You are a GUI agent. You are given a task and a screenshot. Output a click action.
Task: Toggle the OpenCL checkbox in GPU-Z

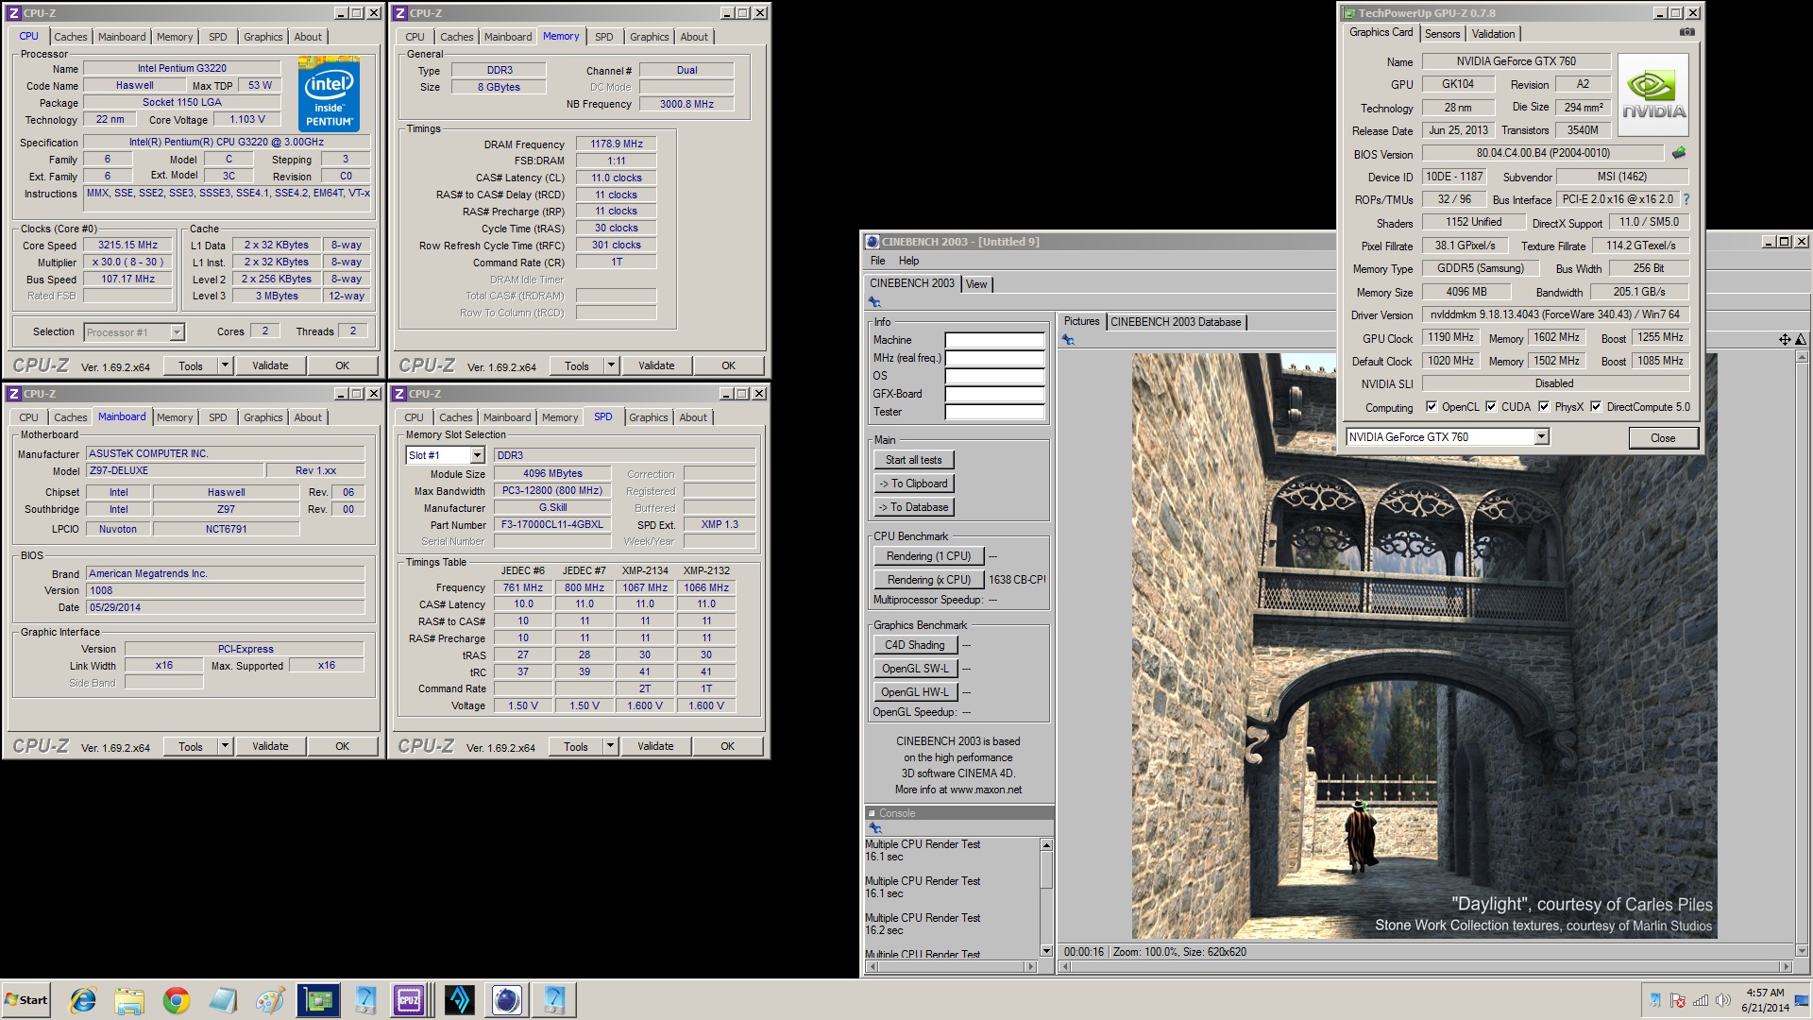[1432, 407]
